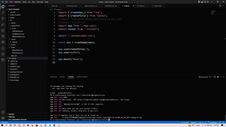This screenshot has width=226, height=127.
Task: Change indentation via Spaces: 4
Action: 194,122
